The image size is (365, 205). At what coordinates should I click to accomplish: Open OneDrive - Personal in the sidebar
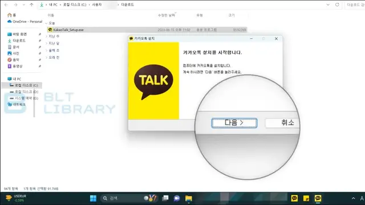tap(25, 22)
